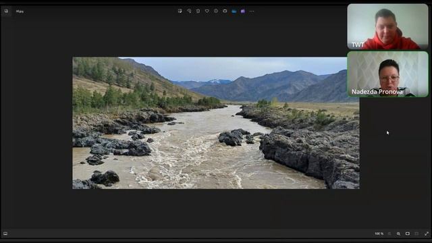Select the TWT participant video tile
Image resolution: width=432 pixels, height=243 pixels.
coord(387,27)
